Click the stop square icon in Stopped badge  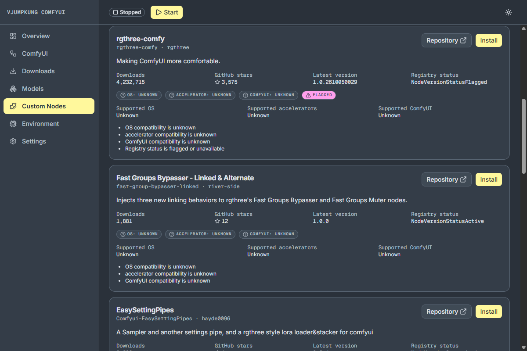tap(116, 12)
